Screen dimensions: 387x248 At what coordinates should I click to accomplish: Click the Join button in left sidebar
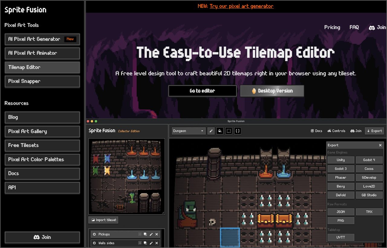click(42, 237)
